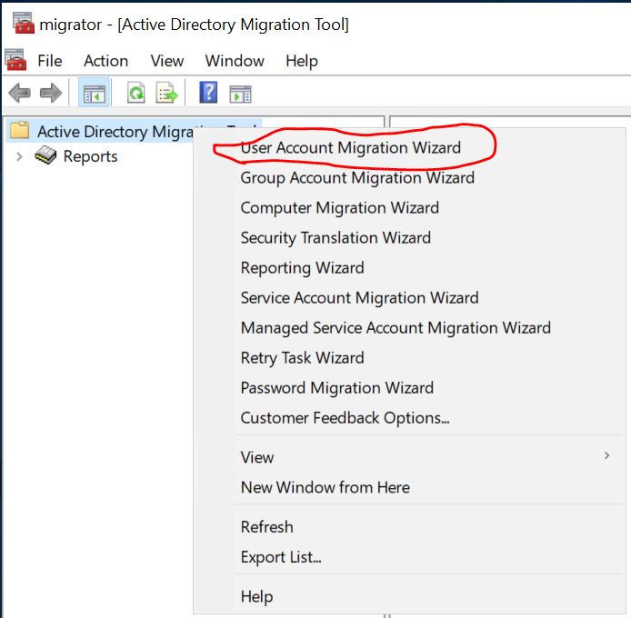Open the View submenu arrow
631x618 pixels.
[606, 455]
